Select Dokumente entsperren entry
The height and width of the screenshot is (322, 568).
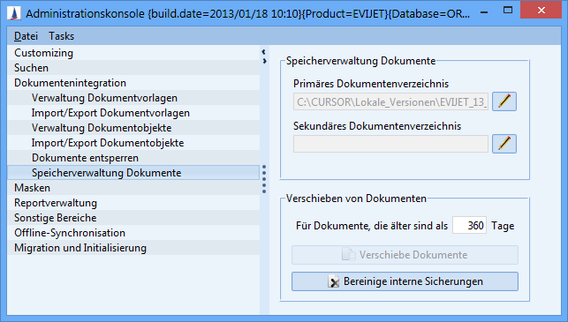[133, 158]
